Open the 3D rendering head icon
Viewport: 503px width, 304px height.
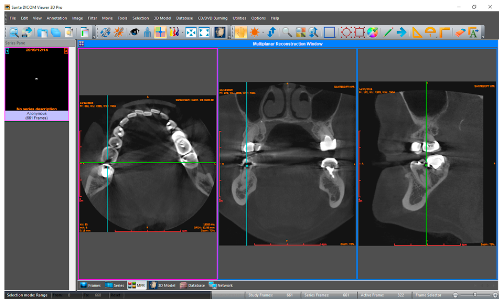(220, 32)
